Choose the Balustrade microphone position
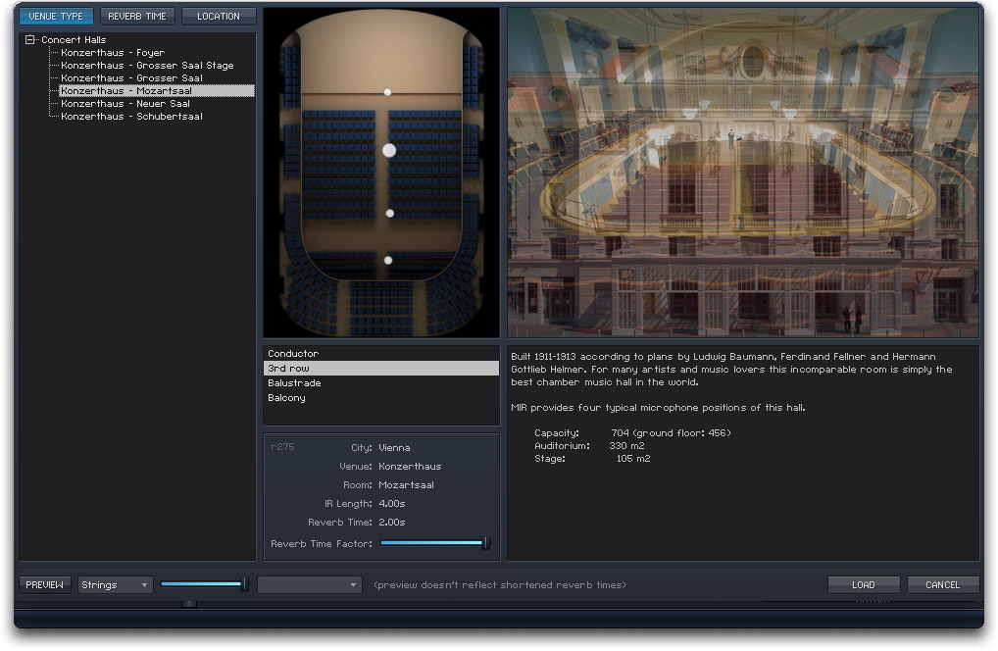Image resolution: width=998 pixels, height=651 pixels. 381,382
